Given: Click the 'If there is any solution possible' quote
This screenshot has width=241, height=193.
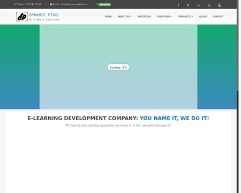Looking at the screenshot, I should point(118,125).
